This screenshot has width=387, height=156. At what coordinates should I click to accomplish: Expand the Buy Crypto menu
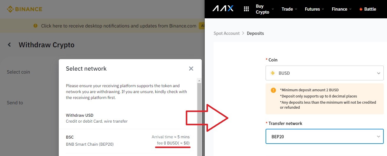point(265,9)
